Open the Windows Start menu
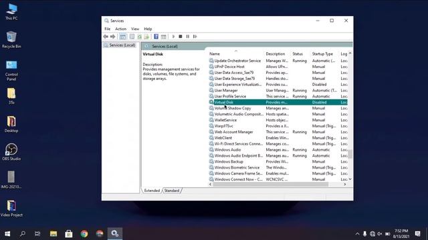The image size is (428, 240). click(x=7, y=233)
